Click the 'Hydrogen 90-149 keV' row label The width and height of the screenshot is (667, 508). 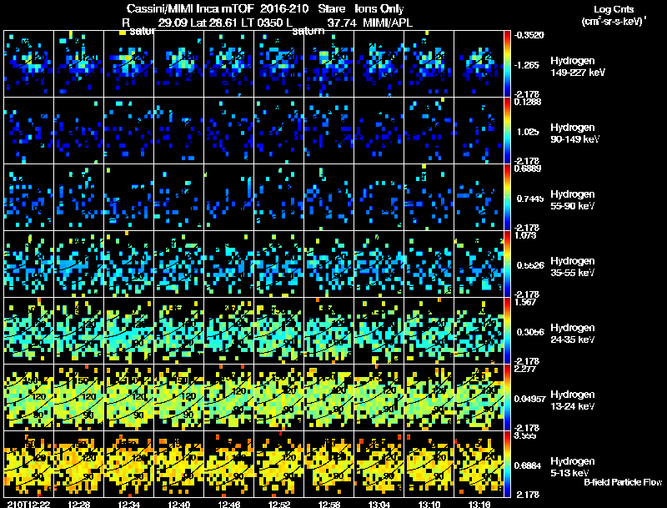[574, 133]
